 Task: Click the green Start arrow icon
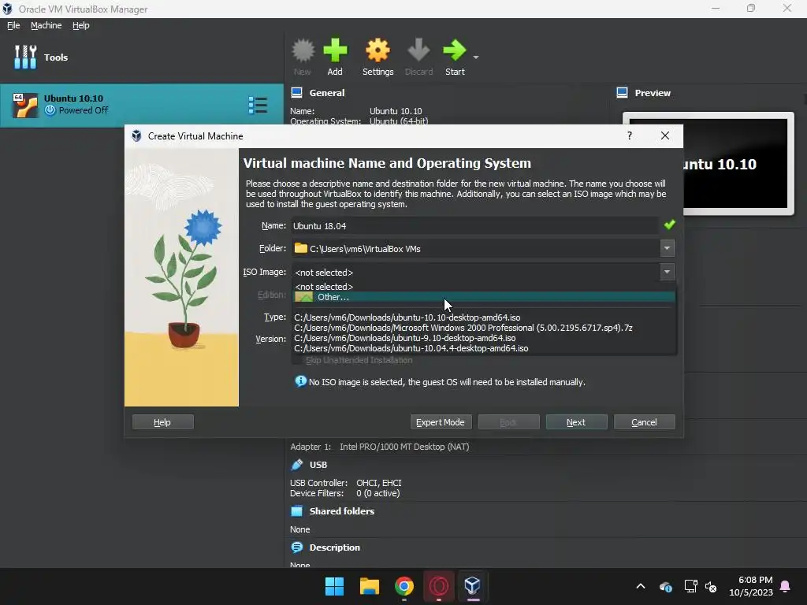455,50
